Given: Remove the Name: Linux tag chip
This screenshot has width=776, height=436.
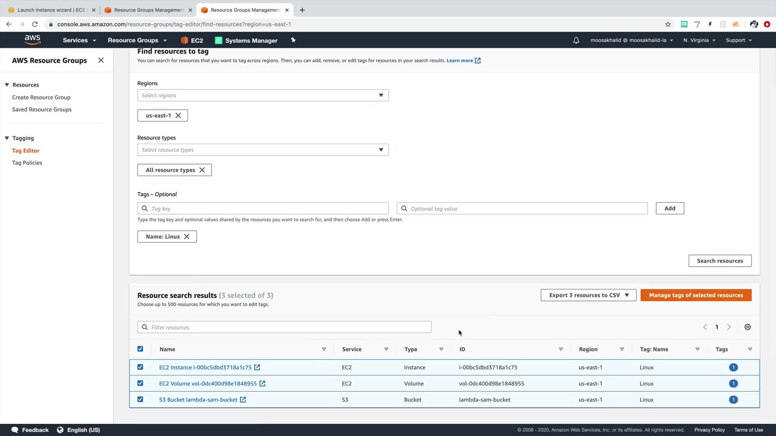Looking at the screenshot, I should [x=187, y=237].
